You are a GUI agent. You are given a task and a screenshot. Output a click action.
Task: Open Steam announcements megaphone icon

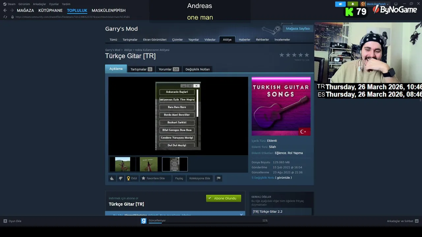(x=340, y=4)
